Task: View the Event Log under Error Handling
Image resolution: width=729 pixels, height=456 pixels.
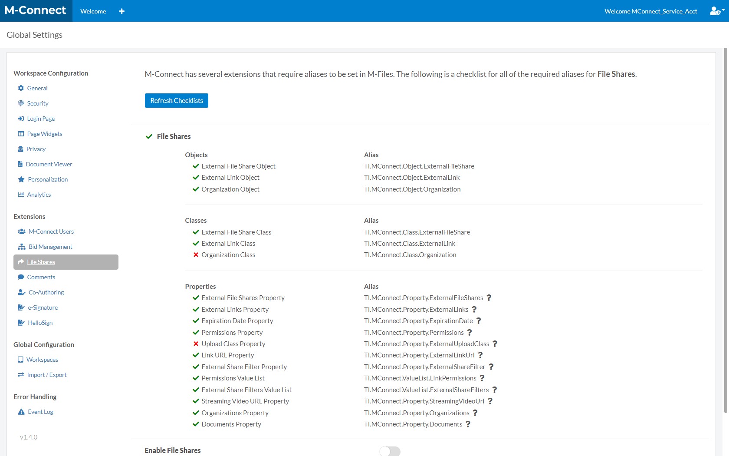Action: point(39,412)
